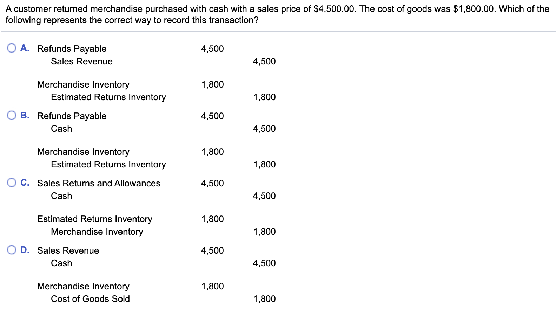
Task: Select answer option A radio button
Action: [12, 48]
